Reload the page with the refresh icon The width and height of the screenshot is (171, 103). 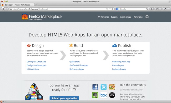point(112,9)
